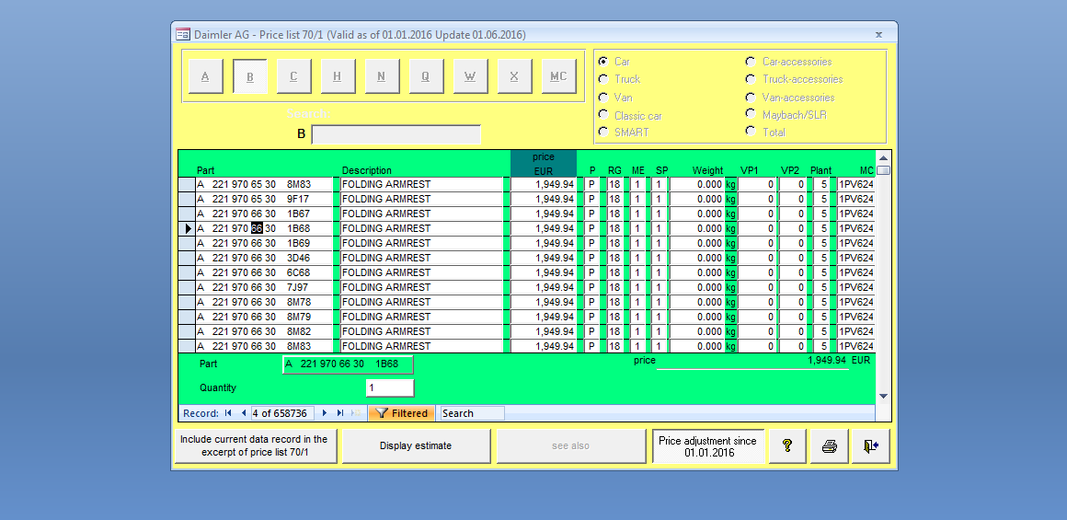This screenshot has height=520, width=1067.
Task: Click Include current data record in excerpt button
Action: click(256, 445)
